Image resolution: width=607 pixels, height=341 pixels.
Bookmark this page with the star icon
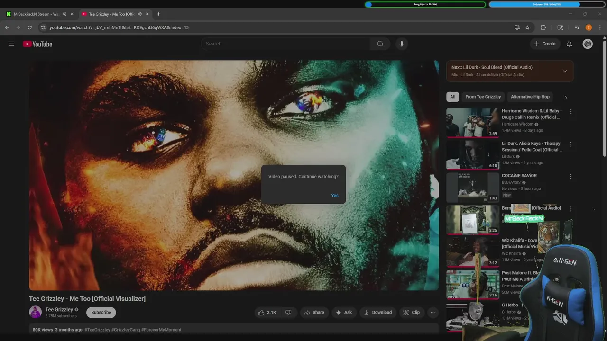click(527, 27)
